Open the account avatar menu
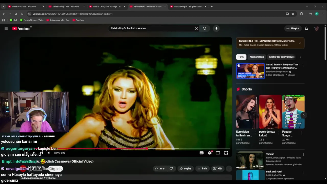Image resolution: width=327 pixels, height=184 pixels. [317, 28]
